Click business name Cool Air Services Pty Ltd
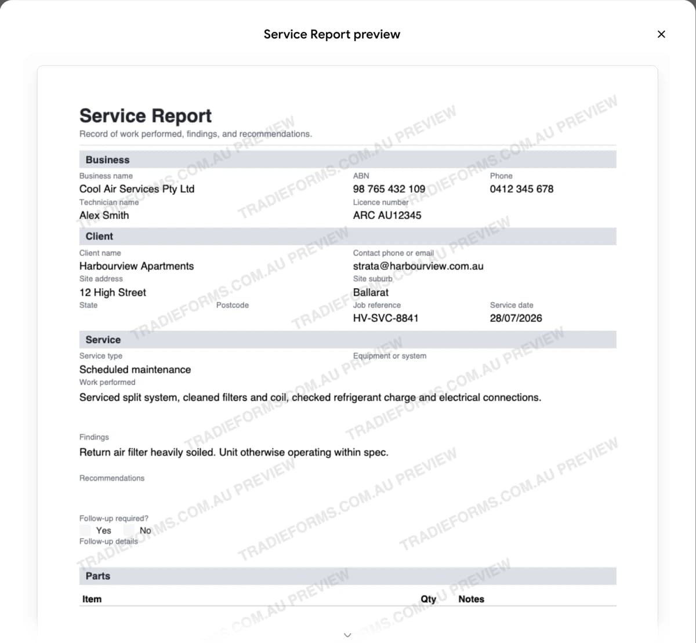The width and height of the screenshot is (696, 643). [x=137, y=189]
